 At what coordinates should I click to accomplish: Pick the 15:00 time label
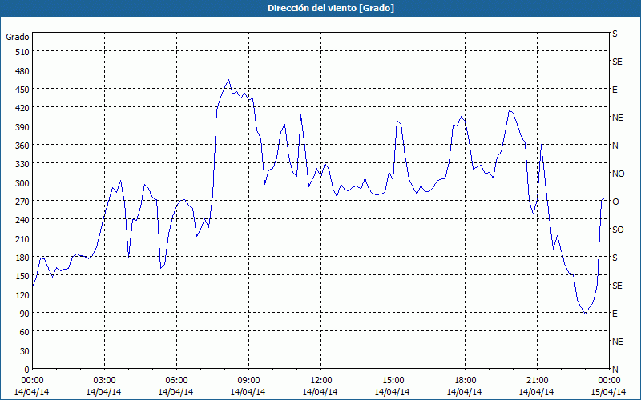[x=393, y=381]
